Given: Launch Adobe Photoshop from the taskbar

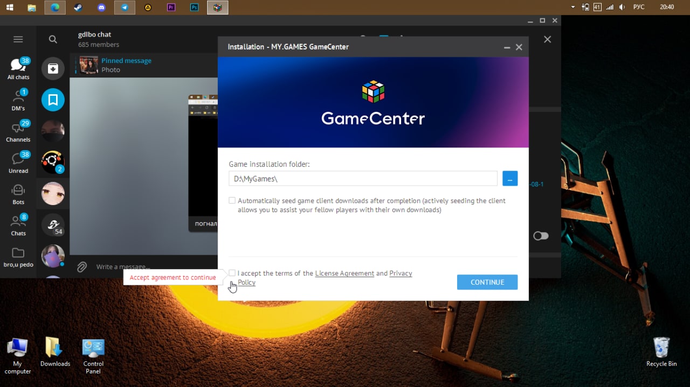Looking at the screenshot, I should tap(194, 7).
